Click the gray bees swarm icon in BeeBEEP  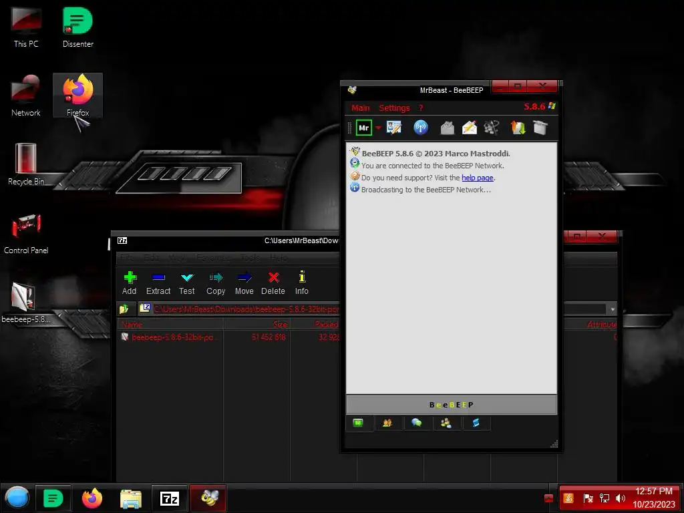(x=491, y=128)
